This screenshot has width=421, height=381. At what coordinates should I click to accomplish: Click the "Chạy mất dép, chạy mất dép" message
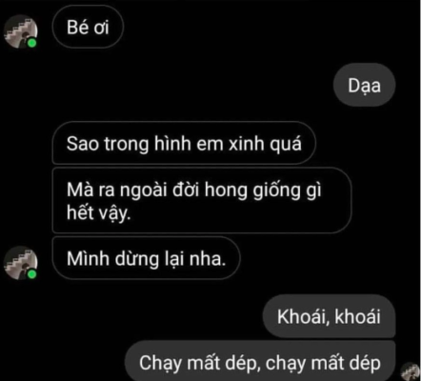(260, 362)
